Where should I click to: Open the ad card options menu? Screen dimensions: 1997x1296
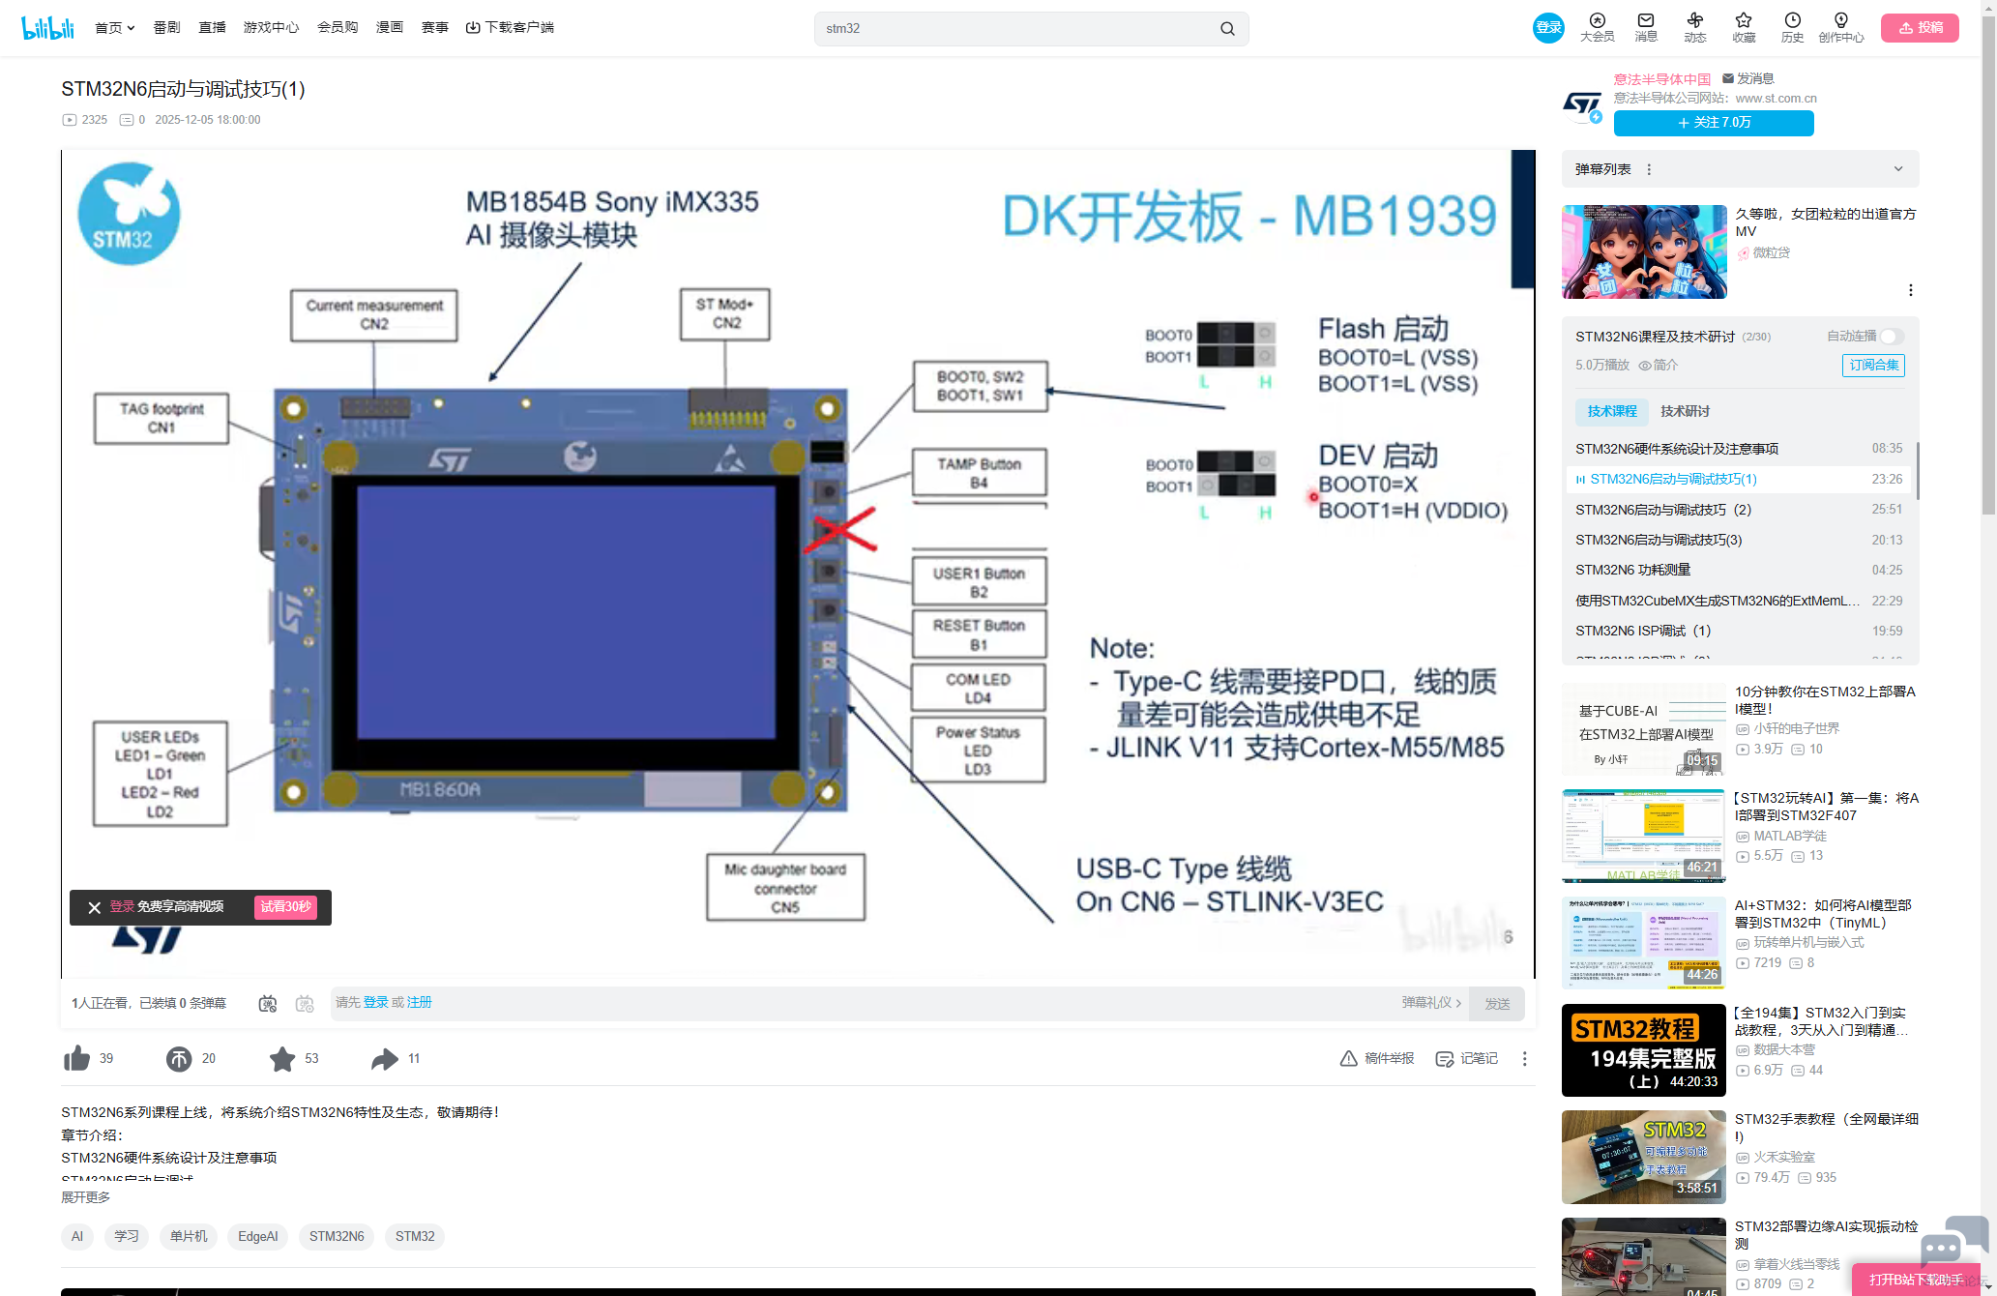(1910, 290)
